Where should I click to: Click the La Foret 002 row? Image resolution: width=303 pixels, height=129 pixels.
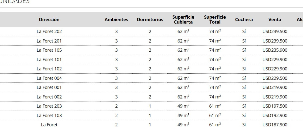pos(49,97)
